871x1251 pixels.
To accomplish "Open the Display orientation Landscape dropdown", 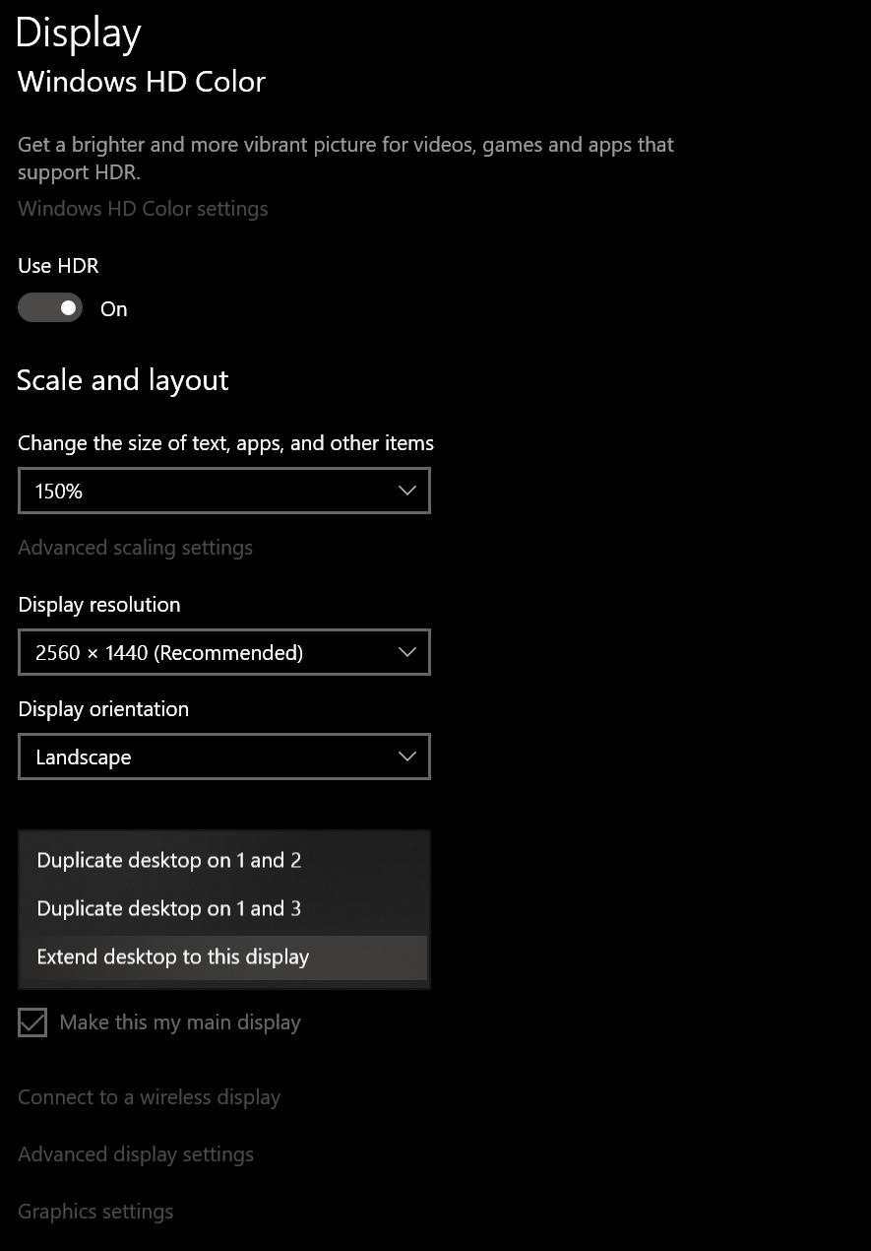I will [x=224, y=757].
